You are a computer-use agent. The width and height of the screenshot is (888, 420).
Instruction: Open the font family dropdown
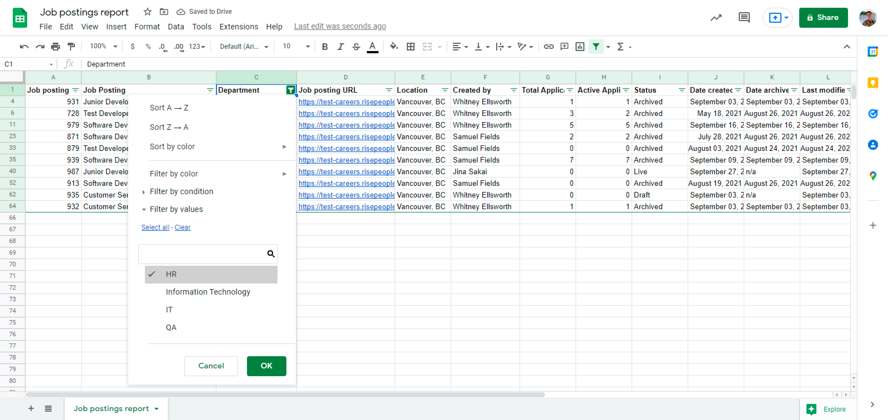click(x=244, y=47)
